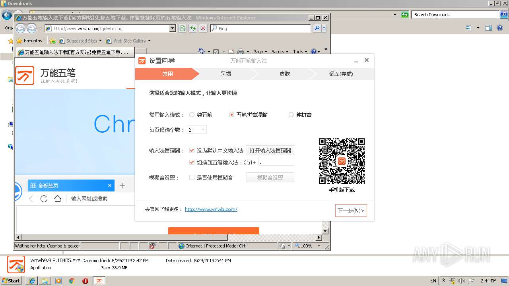Toggle 设为默认中文输入法 checkbox
Image resolution: width=509 pixels, height=286 pixels.
coord(192,151)
